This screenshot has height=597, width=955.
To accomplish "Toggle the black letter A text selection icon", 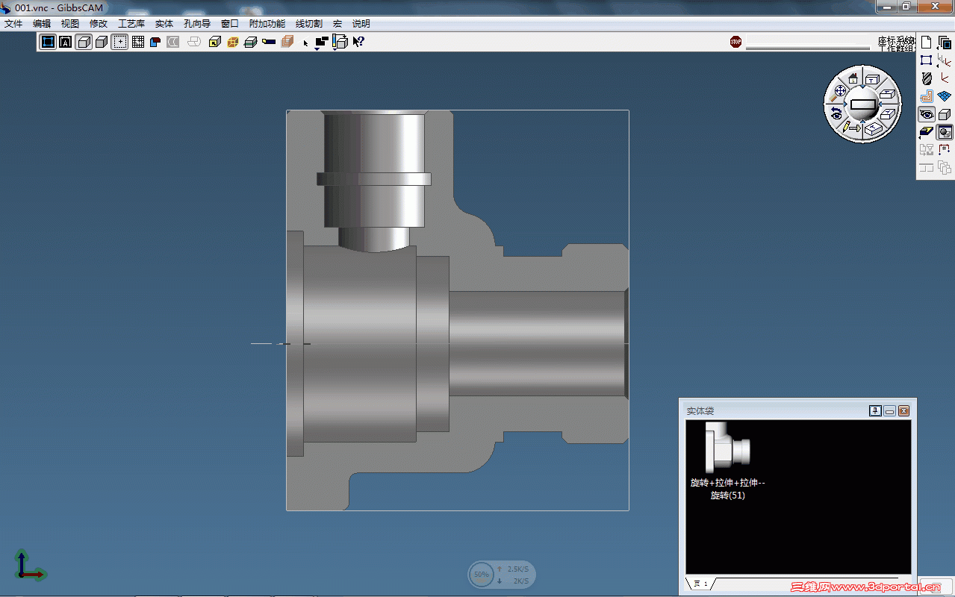I will (x=66, y=42).
